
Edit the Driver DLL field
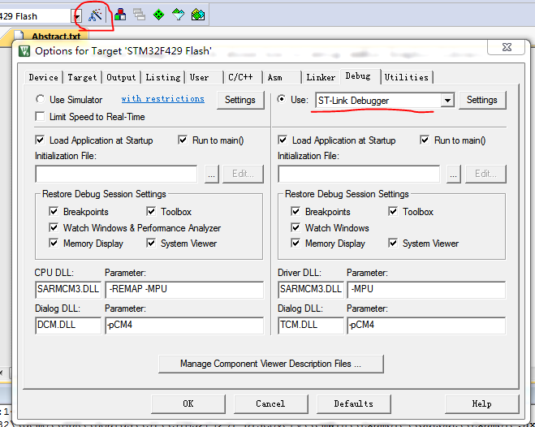click(x=310, y=289)
